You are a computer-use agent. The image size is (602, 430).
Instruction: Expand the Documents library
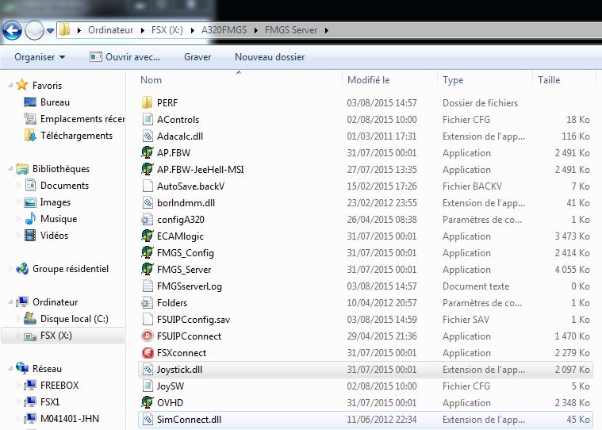pyautogui.click(x=18, y=186)
